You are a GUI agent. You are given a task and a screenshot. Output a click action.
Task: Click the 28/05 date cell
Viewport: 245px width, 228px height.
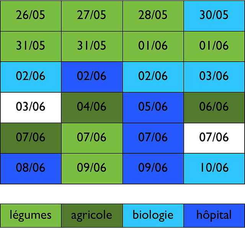point(153,16)
